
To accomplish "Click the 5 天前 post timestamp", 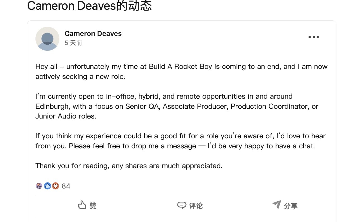I will 73,43.
